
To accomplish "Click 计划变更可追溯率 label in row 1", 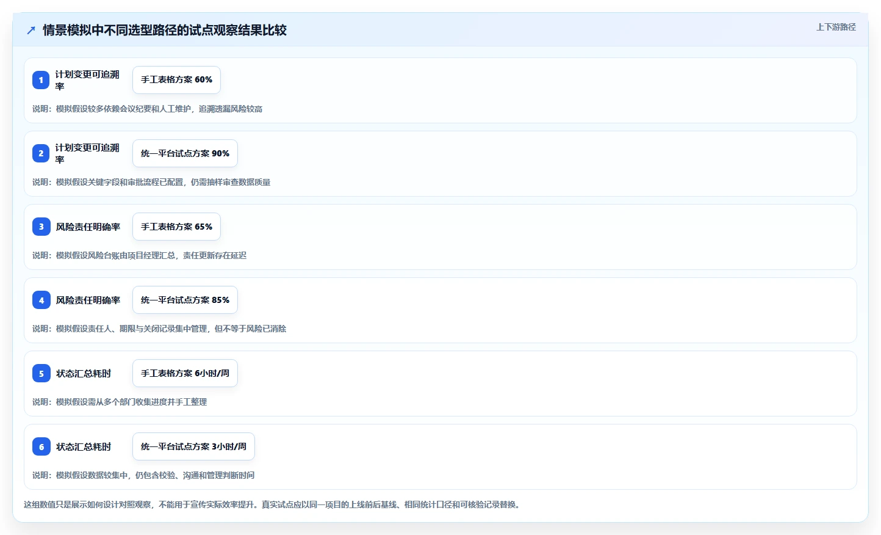I will click(x=87, y=80).
